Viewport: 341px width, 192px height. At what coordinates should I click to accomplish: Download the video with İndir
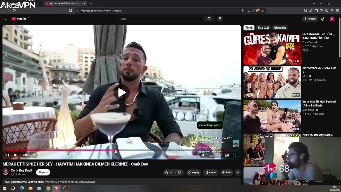[226, 173]
